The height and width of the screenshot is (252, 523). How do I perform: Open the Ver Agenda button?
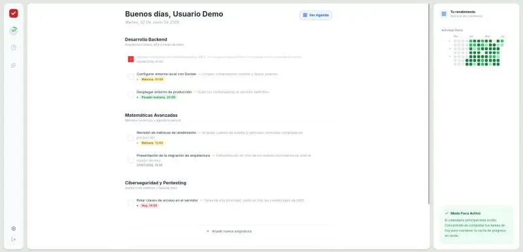[316, 15]
